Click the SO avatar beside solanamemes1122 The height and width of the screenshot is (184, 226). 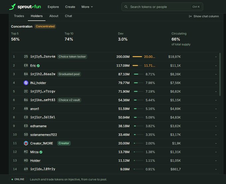click(26, 135)
